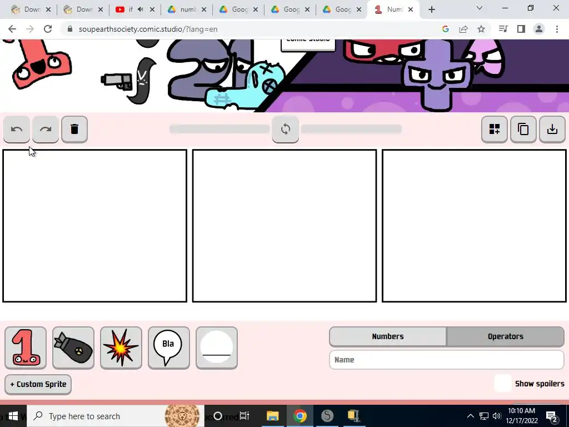The image size is (569, 427).
Task: Delete using the trash can button
Action: tap(74, 129)
